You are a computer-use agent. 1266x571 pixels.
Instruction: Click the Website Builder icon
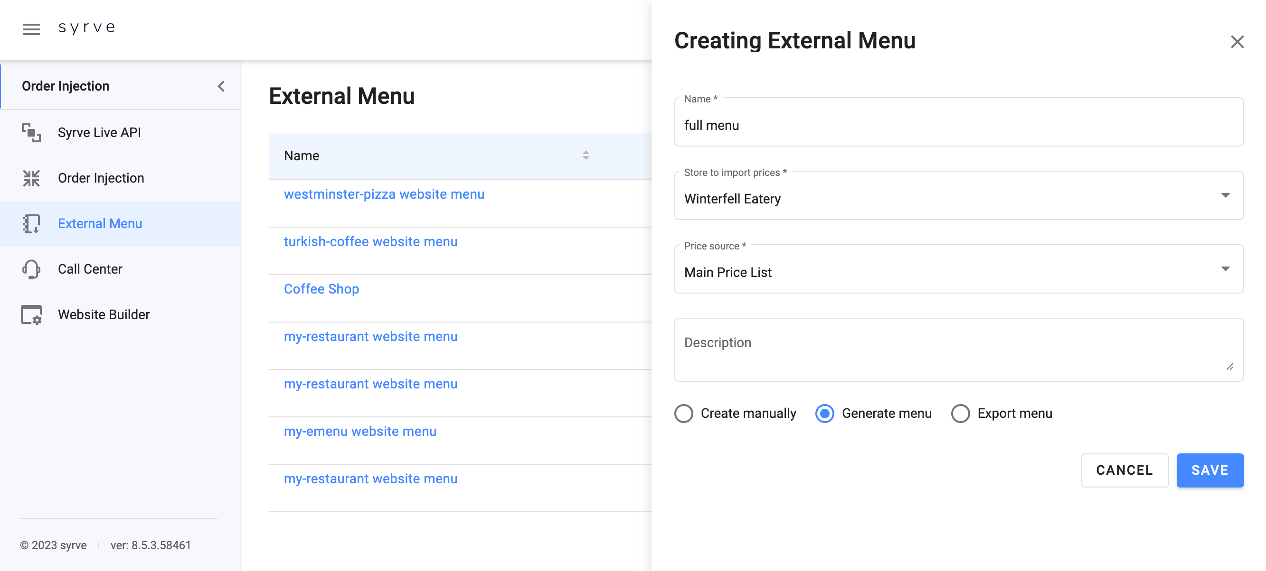(31, 315)
